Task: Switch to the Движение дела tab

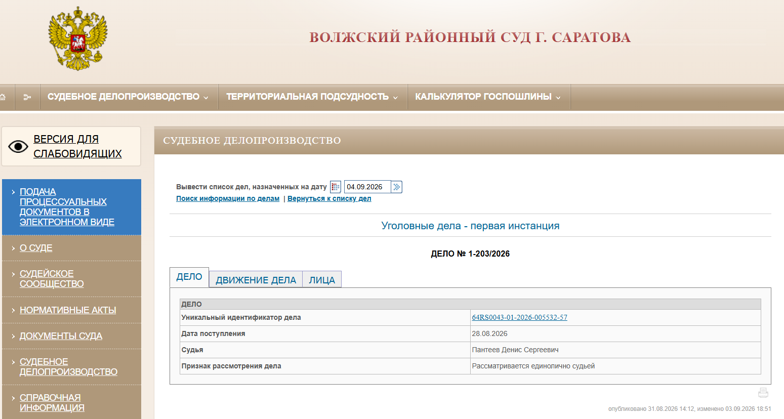Action: click(x=256, y=280)
